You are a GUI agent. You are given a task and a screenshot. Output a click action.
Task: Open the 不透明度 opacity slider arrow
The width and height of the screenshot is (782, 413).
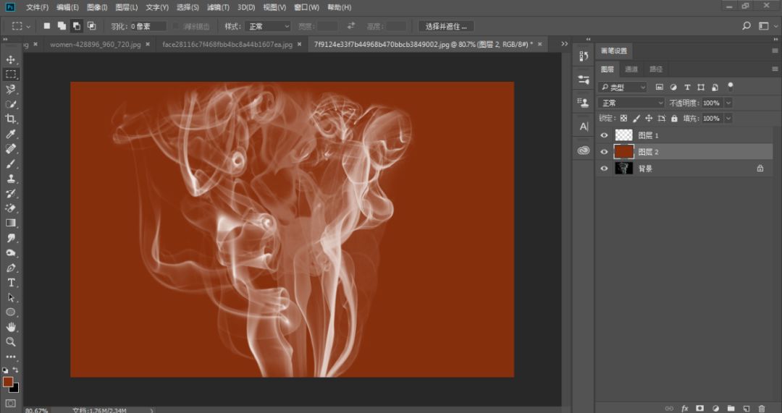coord(728,103)
